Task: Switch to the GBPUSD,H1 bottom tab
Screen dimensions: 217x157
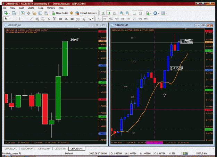Action: pyautogui.click(x=11, y=149)
